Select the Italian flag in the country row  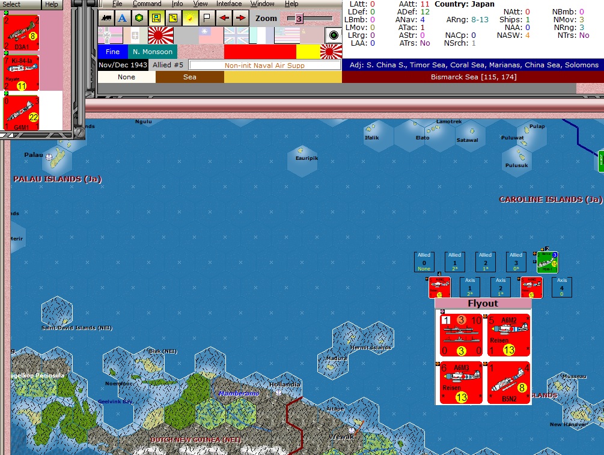click(135, 35)
